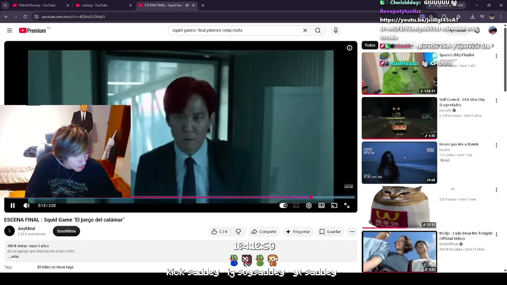Open the Chrome profile avatar
The image size is (507, 285).
492,17
